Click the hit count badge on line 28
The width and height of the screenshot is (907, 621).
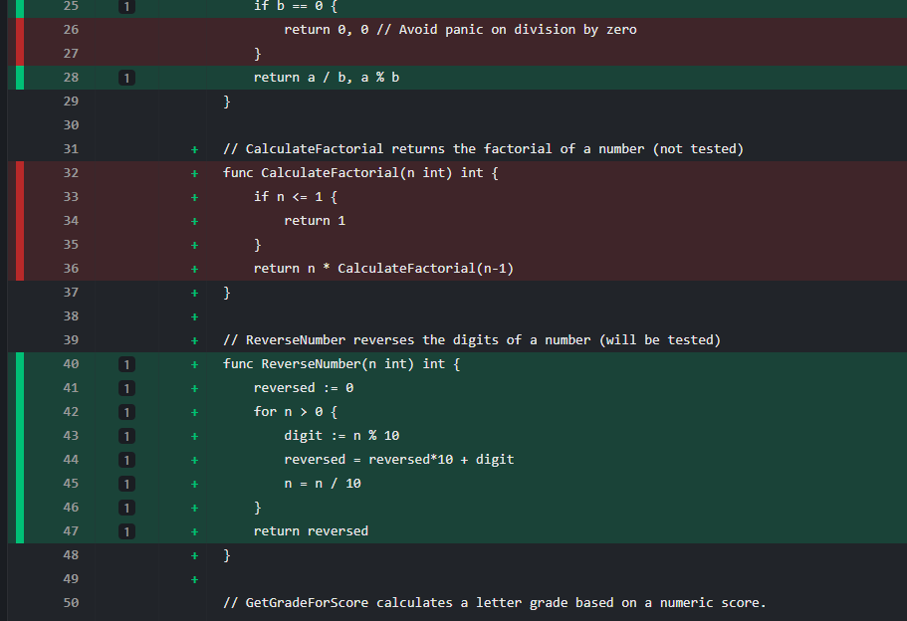click(126, 78)
